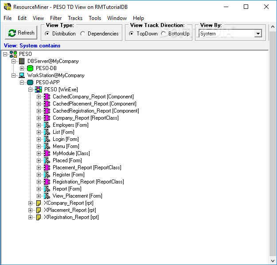Click the View_Placement form icon
277x265 pixels.
coord(47,196)
